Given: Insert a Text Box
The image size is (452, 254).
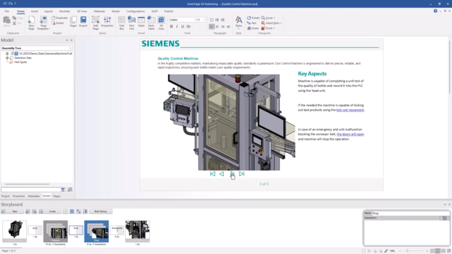Looking at the screenshot, I should (122, 23).
